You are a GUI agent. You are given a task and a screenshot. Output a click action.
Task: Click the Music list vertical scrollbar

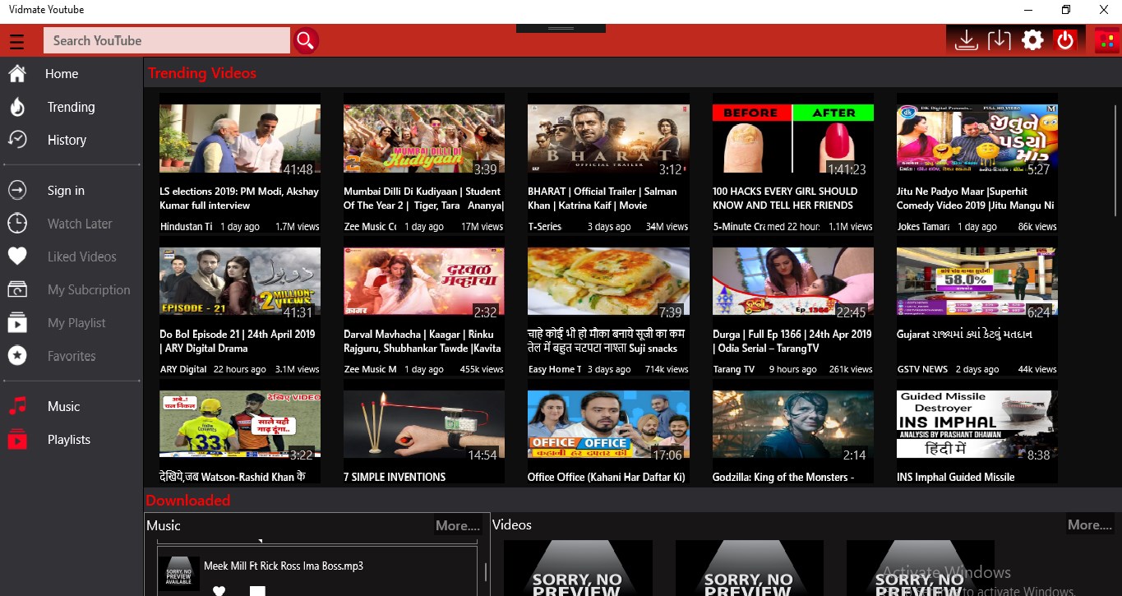[x=485, y=571]
